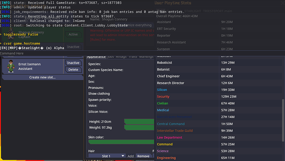Switch to the Jobs tab

pos(111,57)
